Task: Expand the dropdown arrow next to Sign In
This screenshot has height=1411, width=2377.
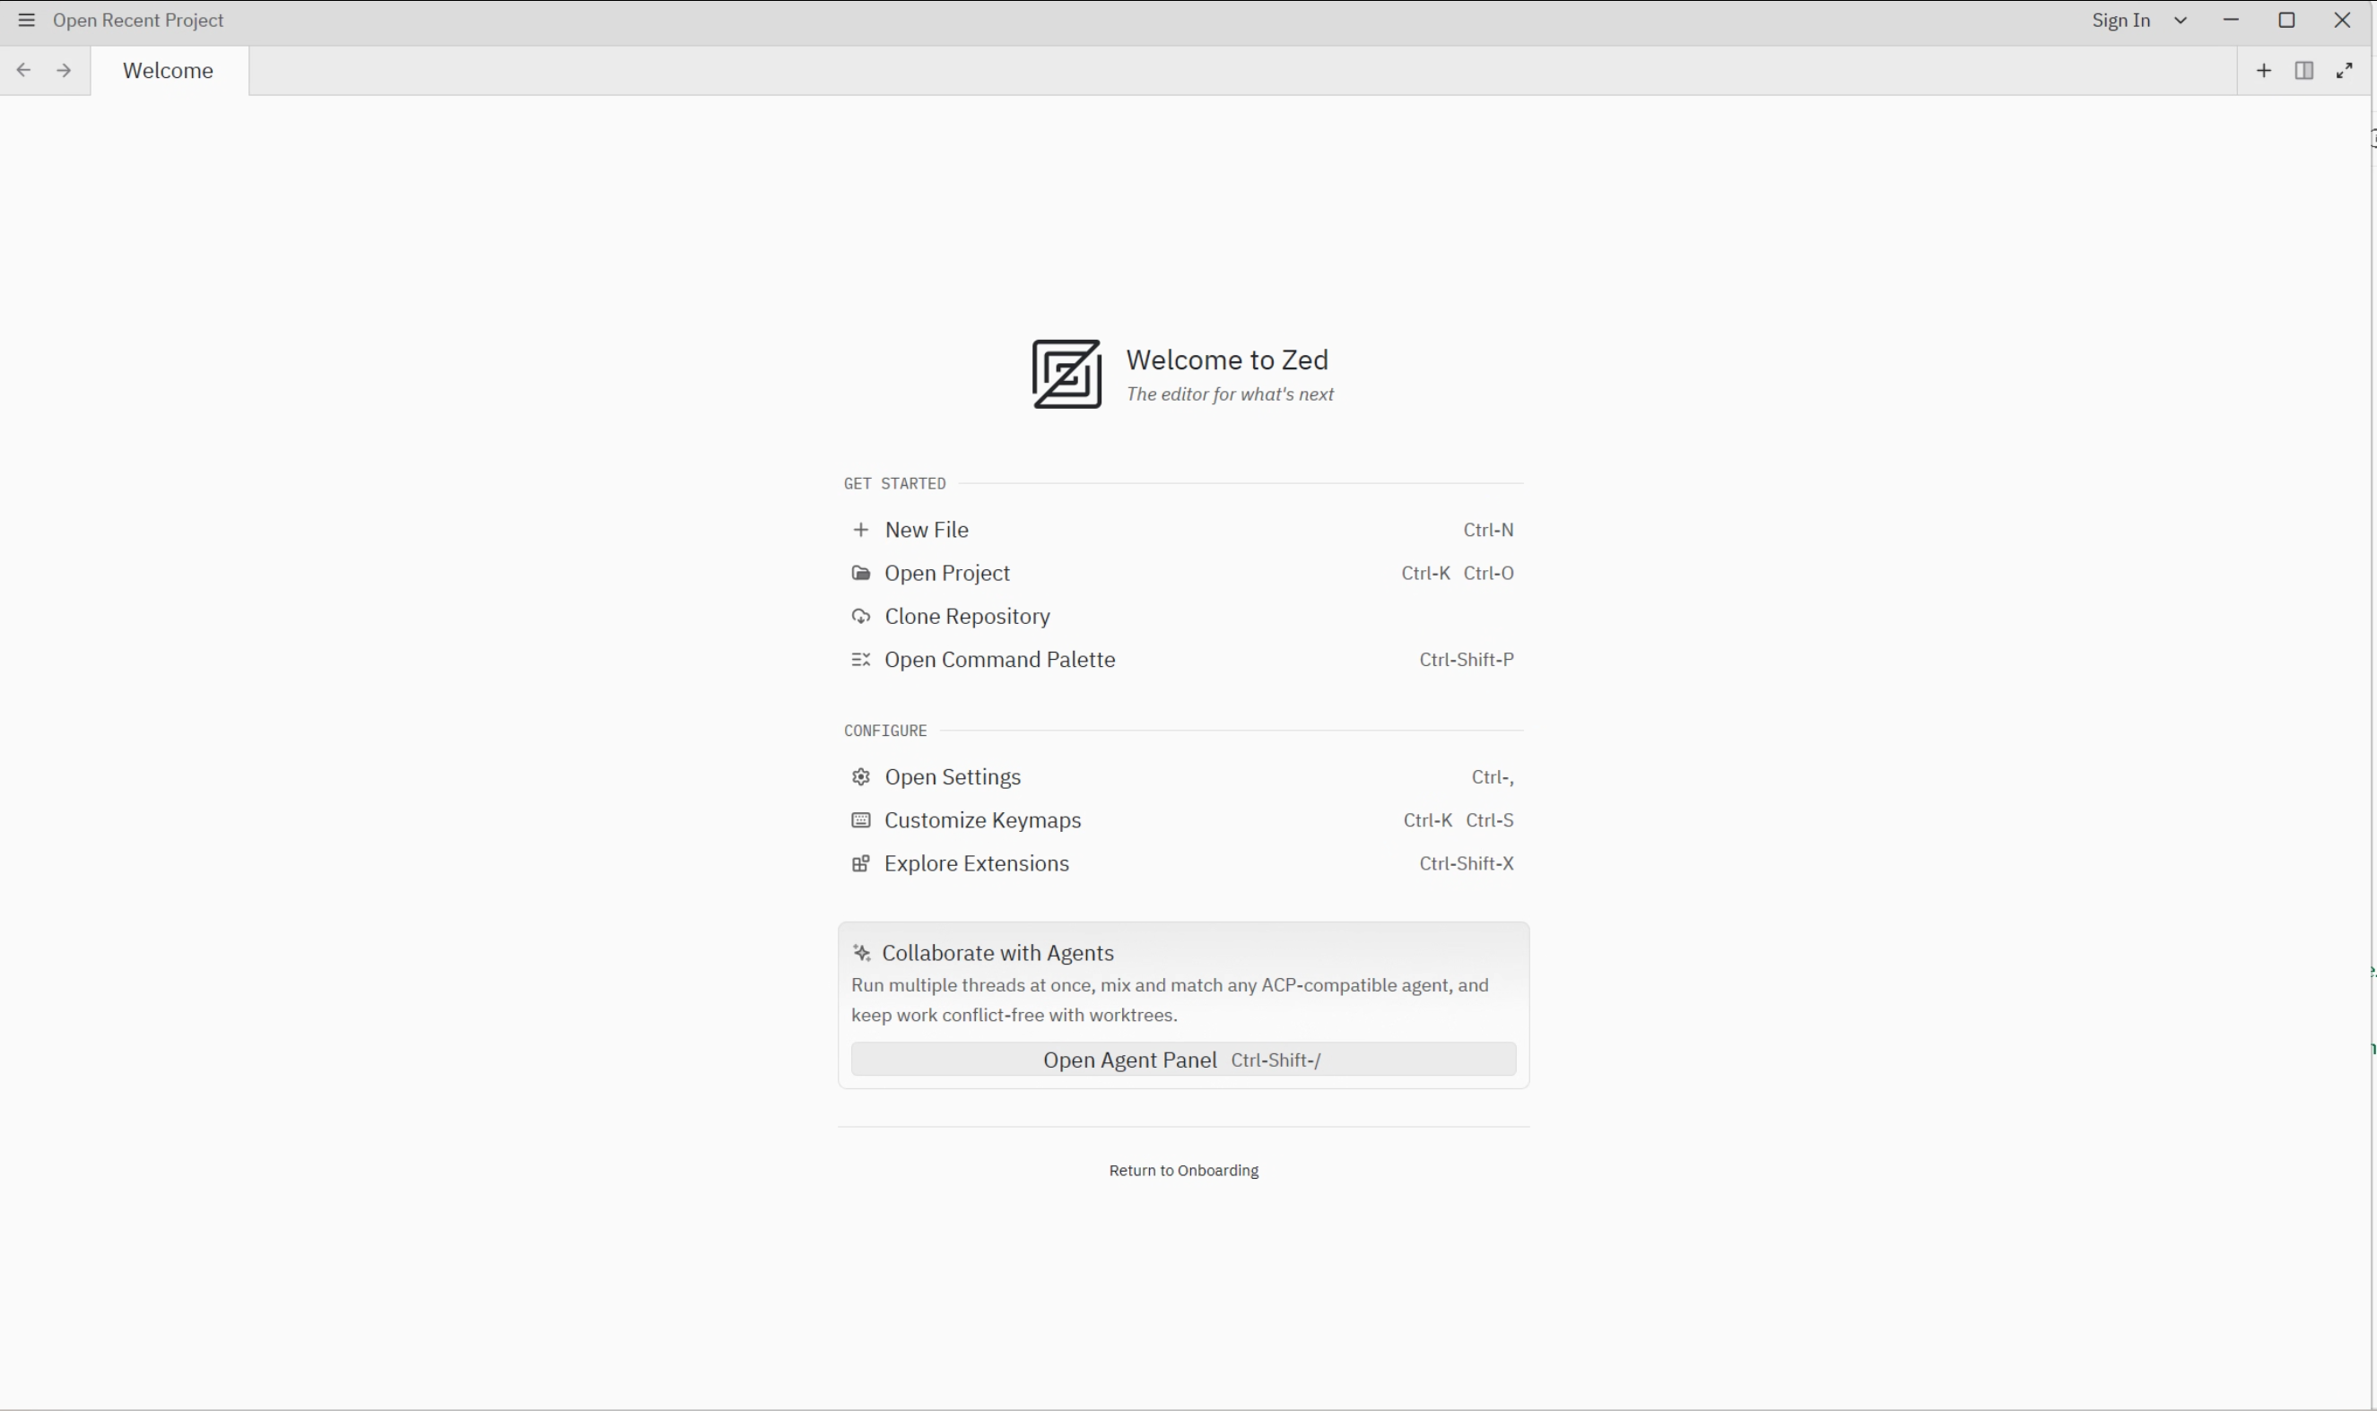Action: [2181, 20]
